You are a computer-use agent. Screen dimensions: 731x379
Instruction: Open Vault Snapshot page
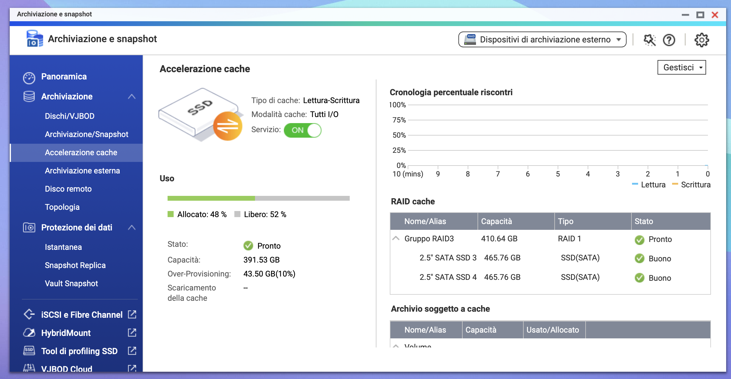[x=71, y=283]
